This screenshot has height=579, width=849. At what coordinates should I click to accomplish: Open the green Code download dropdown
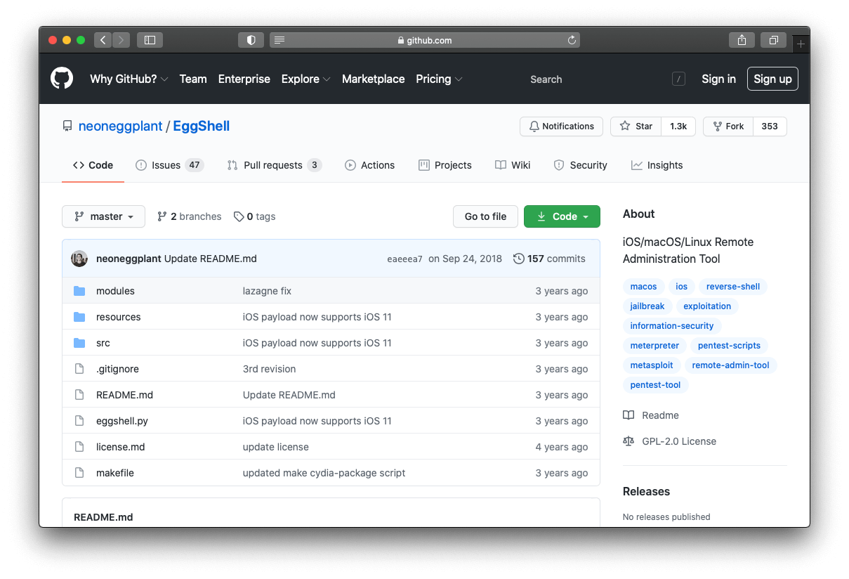pos(562,216)
